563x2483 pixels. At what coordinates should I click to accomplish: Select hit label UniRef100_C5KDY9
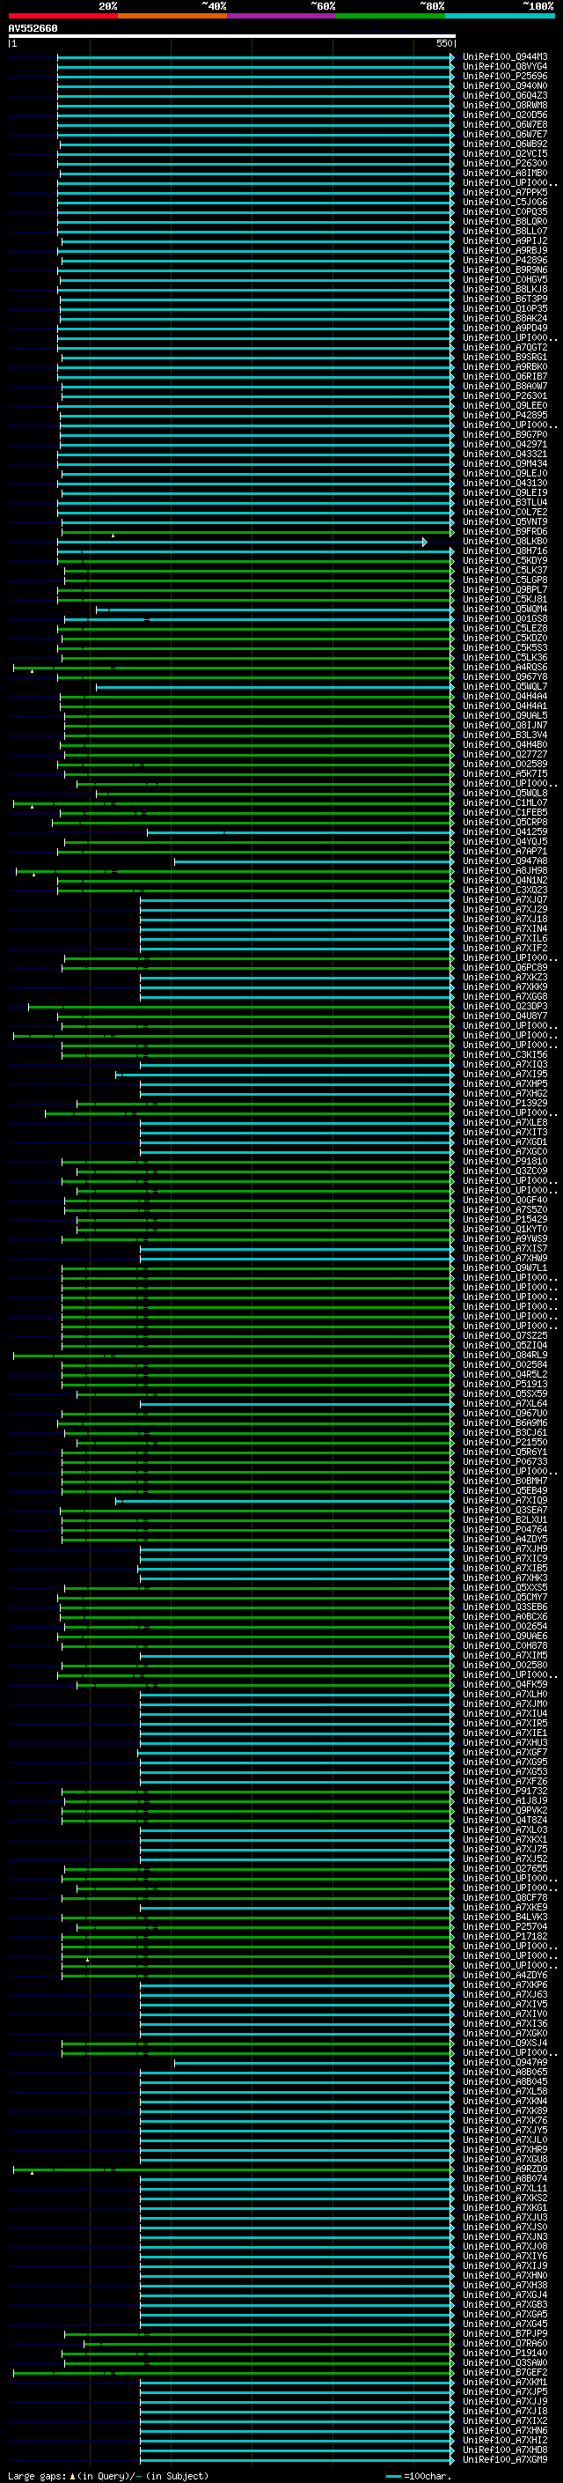click(x=505, y=561)
